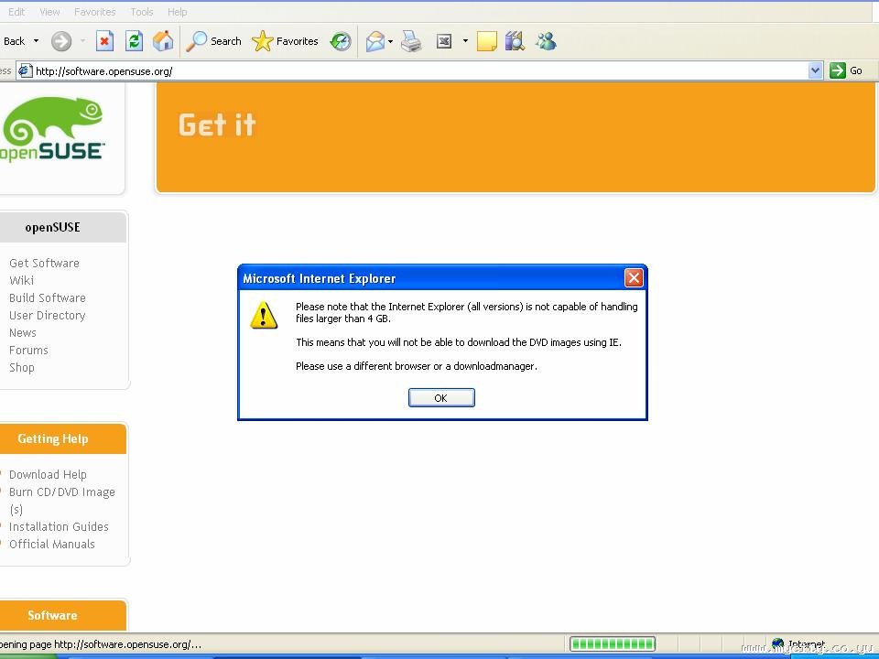Open the Favorites menu
The image size is (879, 659).
click(94, 12)
